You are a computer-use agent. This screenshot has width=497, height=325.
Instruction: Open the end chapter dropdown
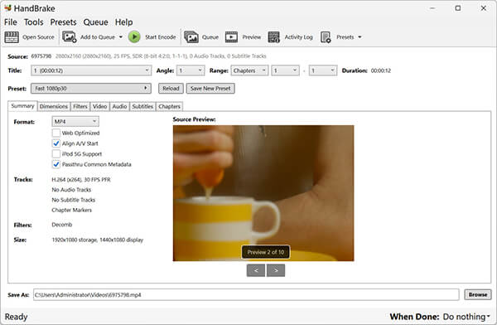pos(323,70)
